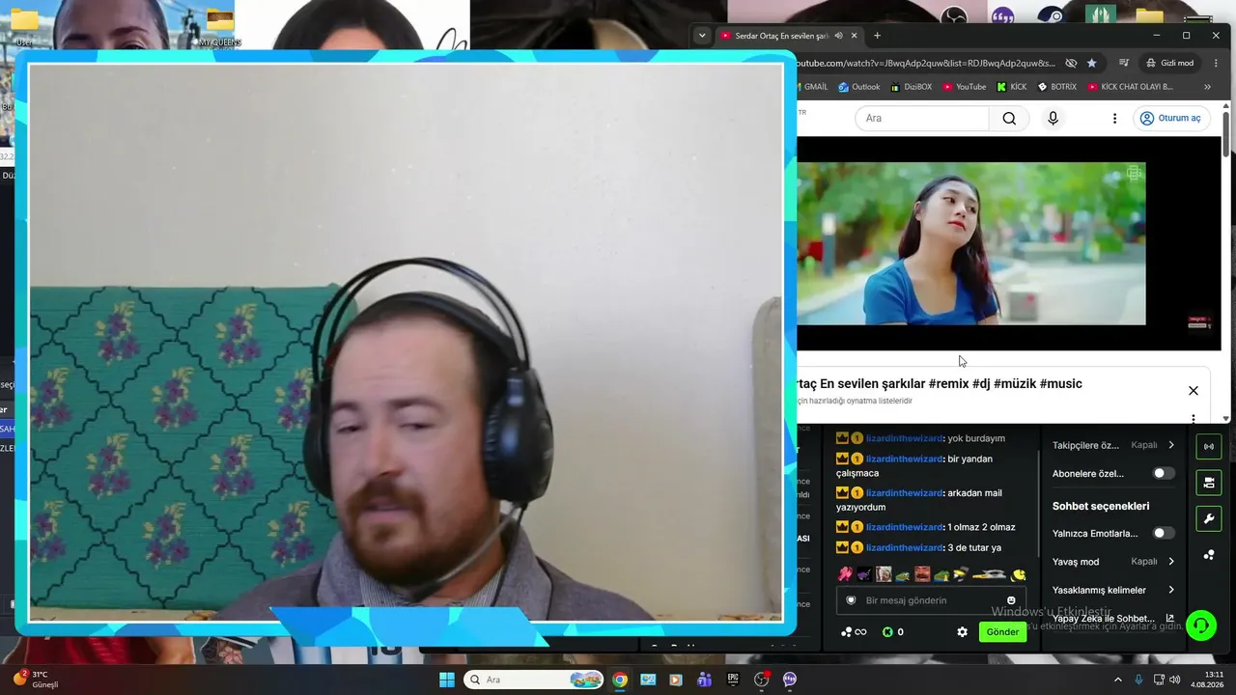Viewport: 1236px width, 695px height.
Task: Open Epic Games Launcher from taskbar
Action: point(733,680)
